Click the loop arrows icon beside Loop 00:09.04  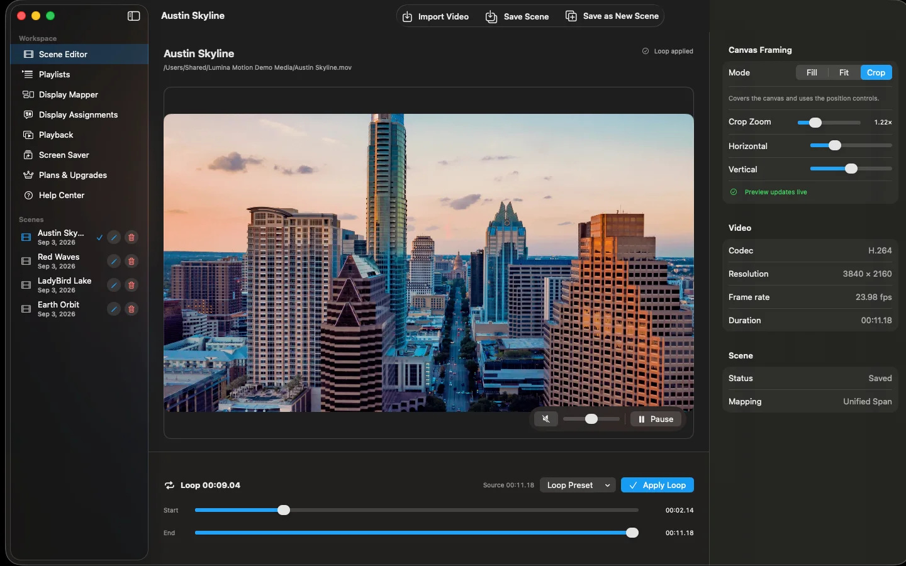coord(169,485)
